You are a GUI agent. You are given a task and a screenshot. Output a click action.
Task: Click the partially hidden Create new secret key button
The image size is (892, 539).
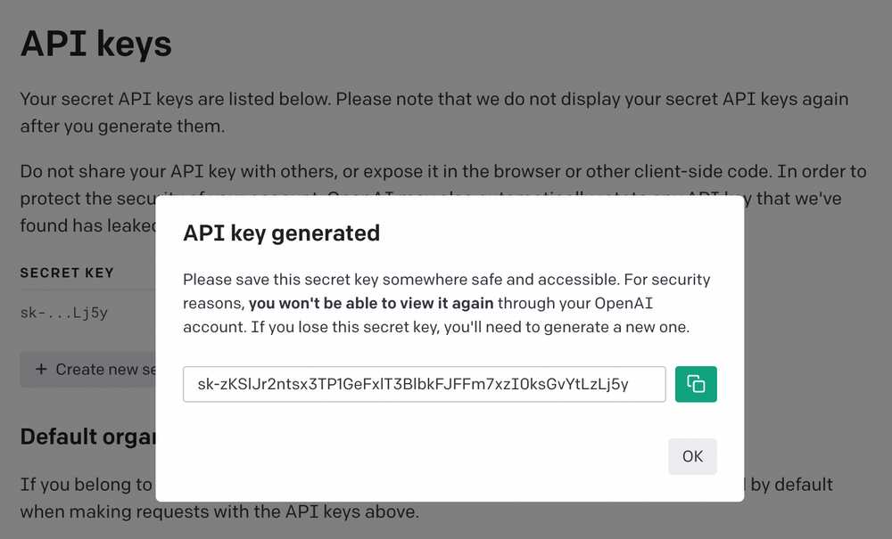tap(94, 369)
